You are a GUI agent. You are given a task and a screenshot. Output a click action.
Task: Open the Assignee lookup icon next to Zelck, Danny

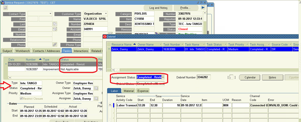[x=96, y=99]
